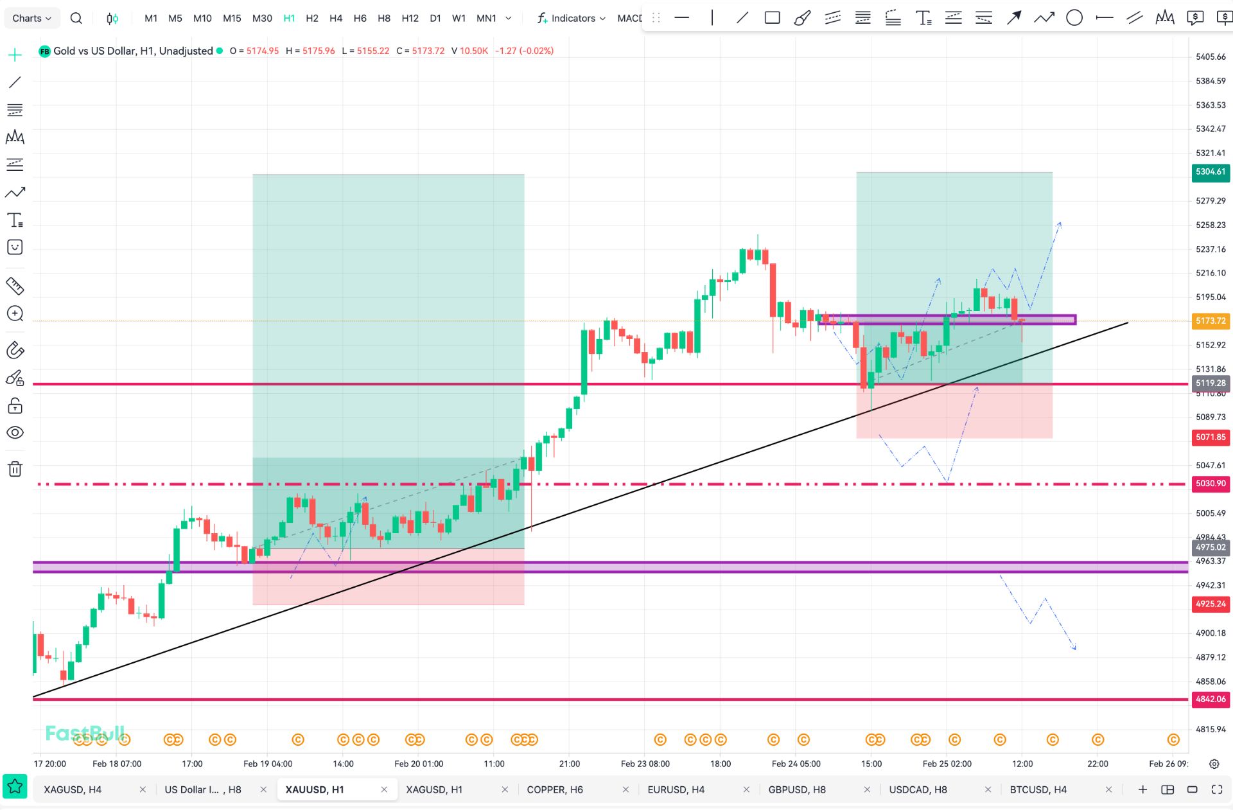1233x810 pixels.
Task: Click the search magnifier icon
Action: pos(76,18)
